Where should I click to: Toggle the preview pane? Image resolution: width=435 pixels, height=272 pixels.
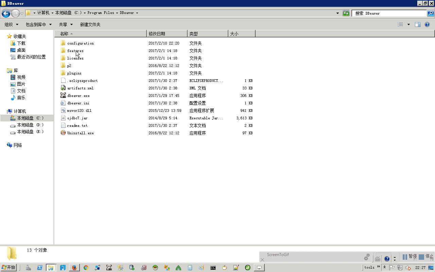(418, 24)
